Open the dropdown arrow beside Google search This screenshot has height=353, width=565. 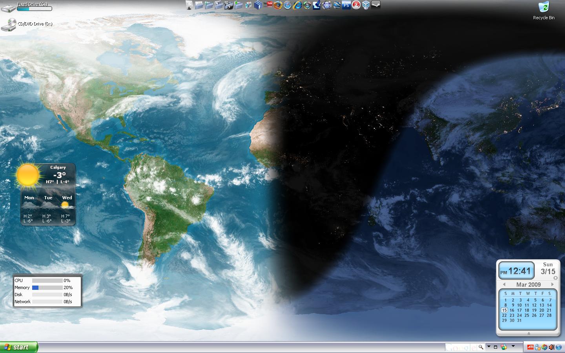coord(489,347)
